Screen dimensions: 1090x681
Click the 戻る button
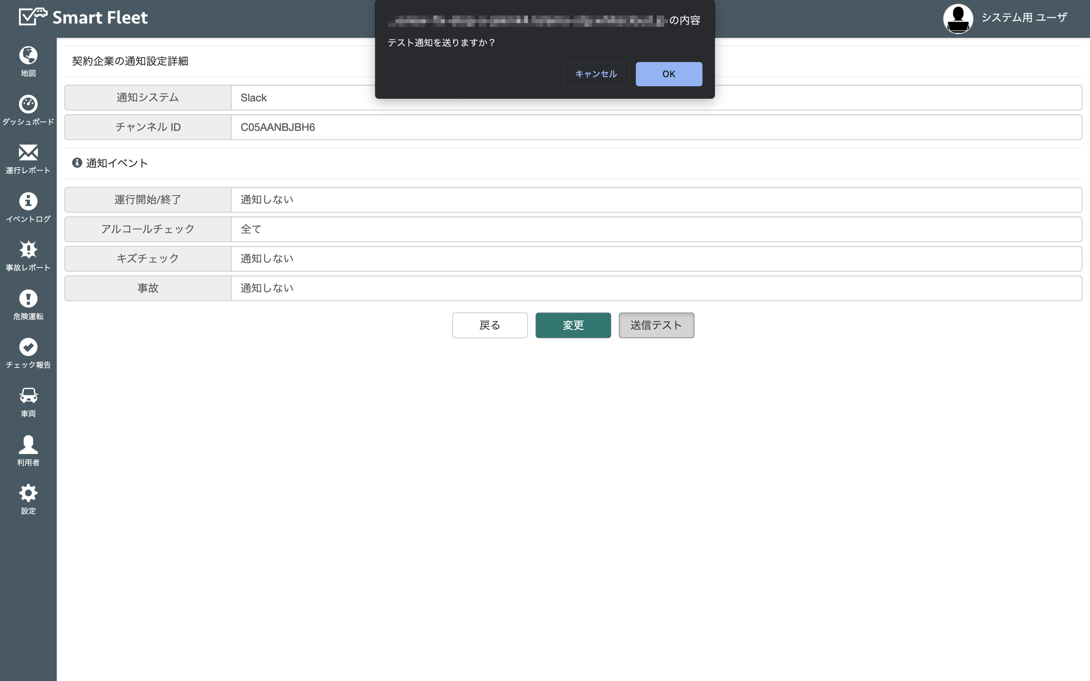[490, 325]
